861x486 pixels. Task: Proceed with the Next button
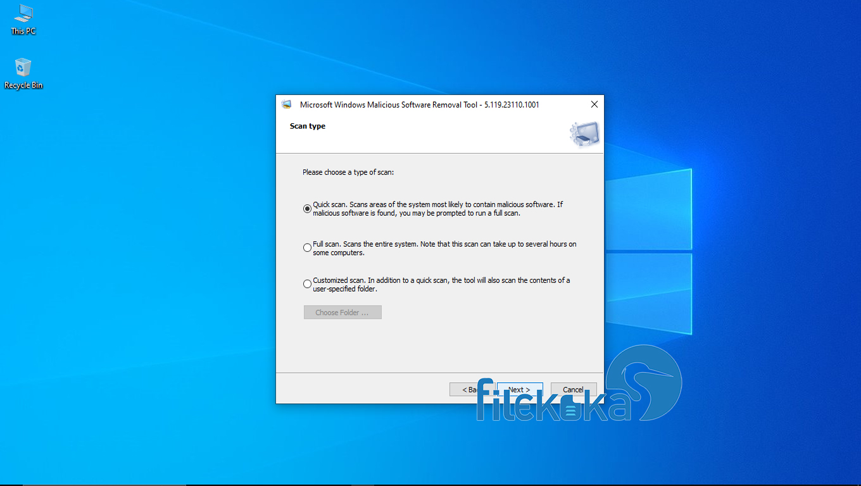pyautogui.click(x=519, y=389)
